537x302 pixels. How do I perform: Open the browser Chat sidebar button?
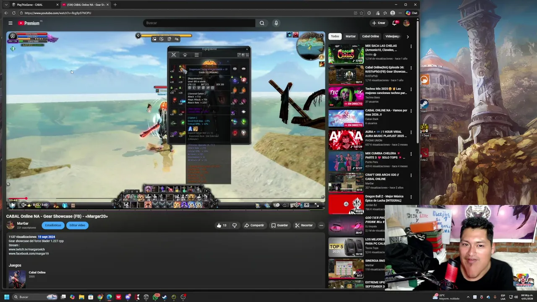[412, 13]
